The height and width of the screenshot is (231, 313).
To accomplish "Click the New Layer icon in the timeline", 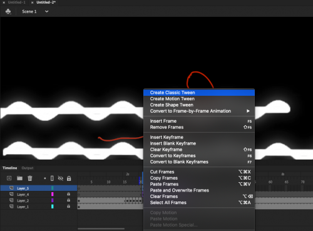I will (x=9, y=178).
